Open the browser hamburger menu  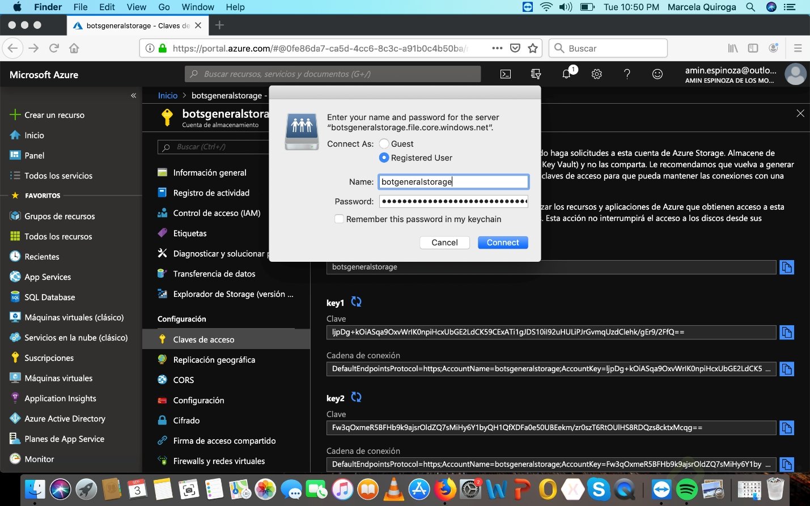tap(798, 48)
